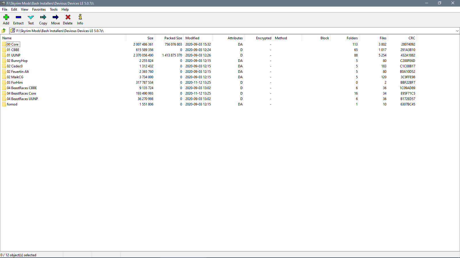The height and width of the screenshot is (258, 460).
Task: Select the 01 UUNP folder name
Action: (x=14, y=55)
